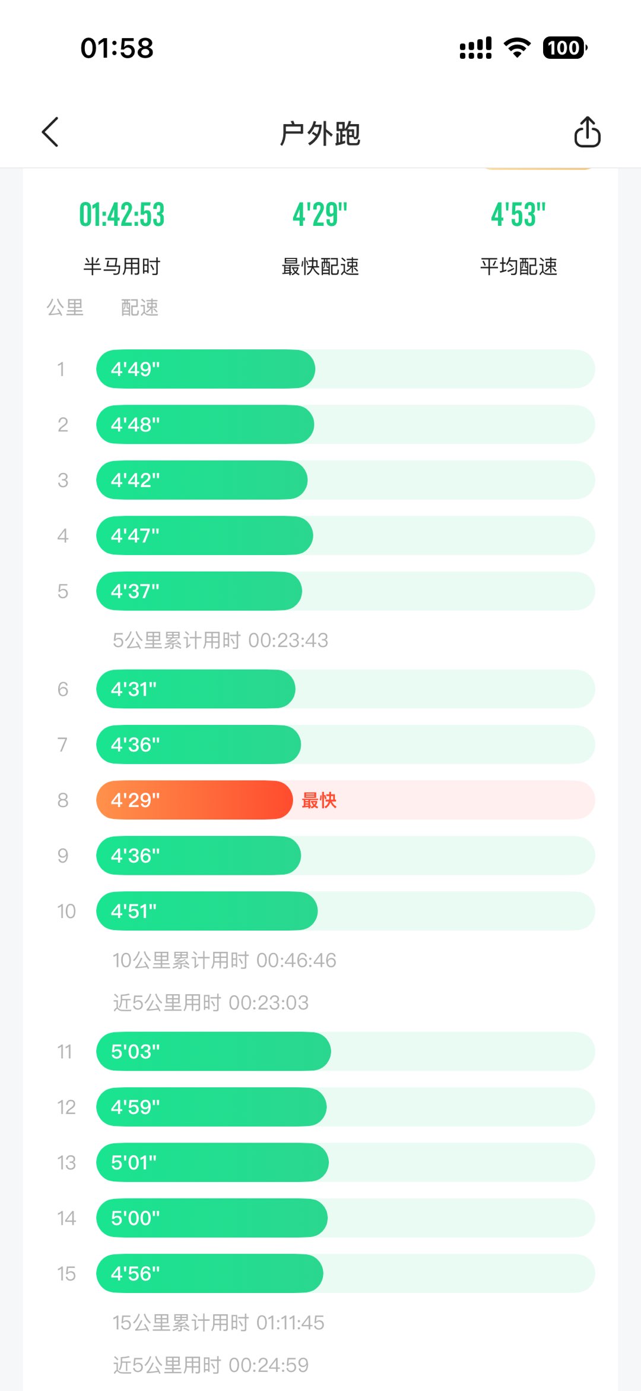The height and width of the screenshot is (1391, 641).
Task: Select kilometer 15 pace bar 4'56"
Action: coord(210,1273)
